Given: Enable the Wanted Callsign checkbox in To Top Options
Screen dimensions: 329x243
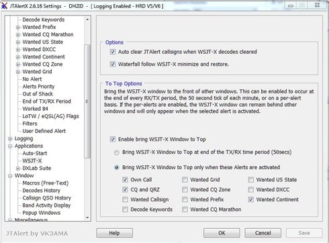Looking at the screenshot, I should tap(125, 199).
